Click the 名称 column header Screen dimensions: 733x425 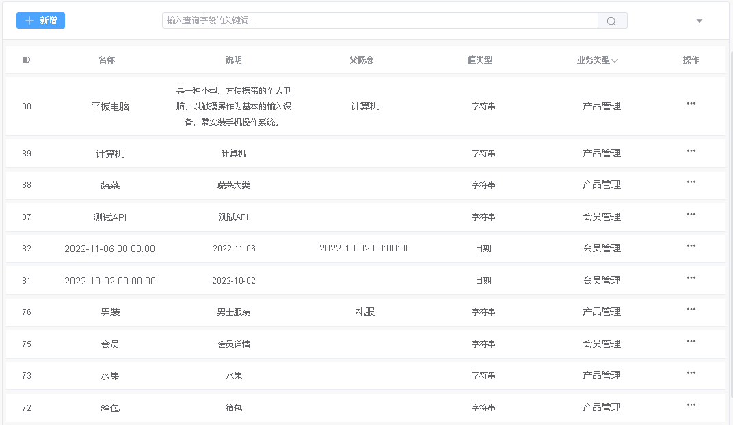click(x=107, y=60)
